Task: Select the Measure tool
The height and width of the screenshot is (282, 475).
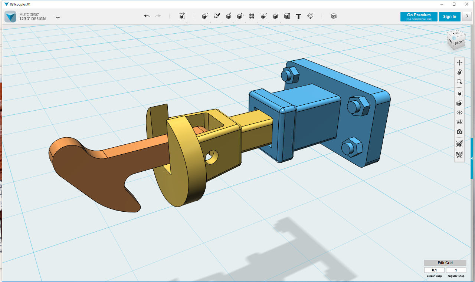Action: pyautogui.click(x=287, y=16)
